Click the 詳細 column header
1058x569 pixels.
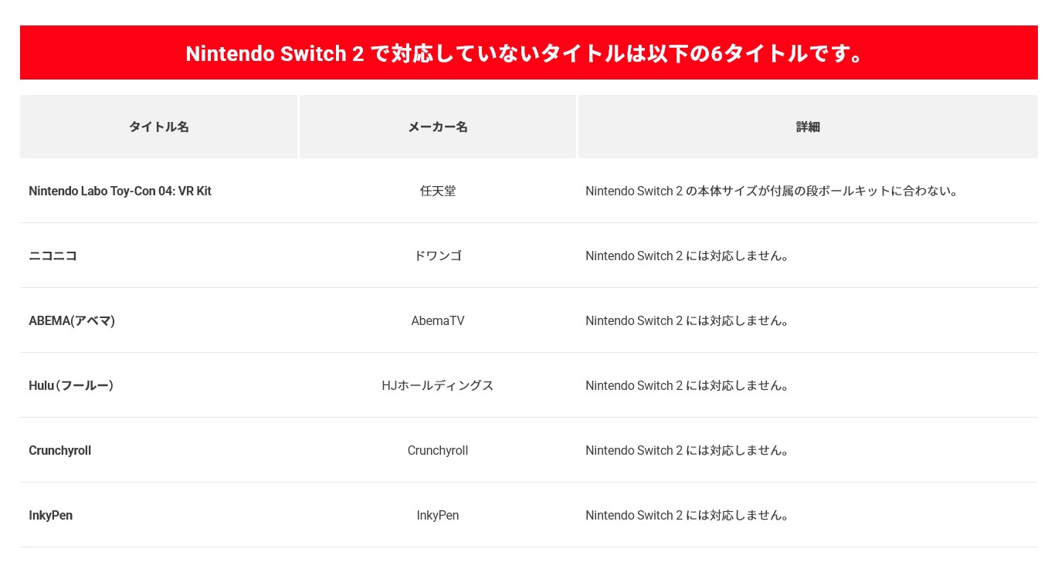807,127
